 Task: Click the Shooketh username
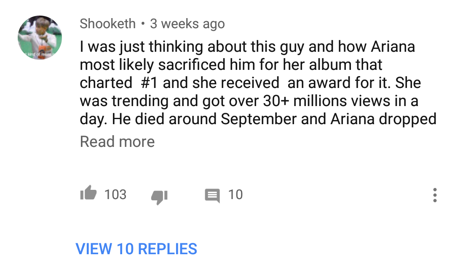(108, 24)
